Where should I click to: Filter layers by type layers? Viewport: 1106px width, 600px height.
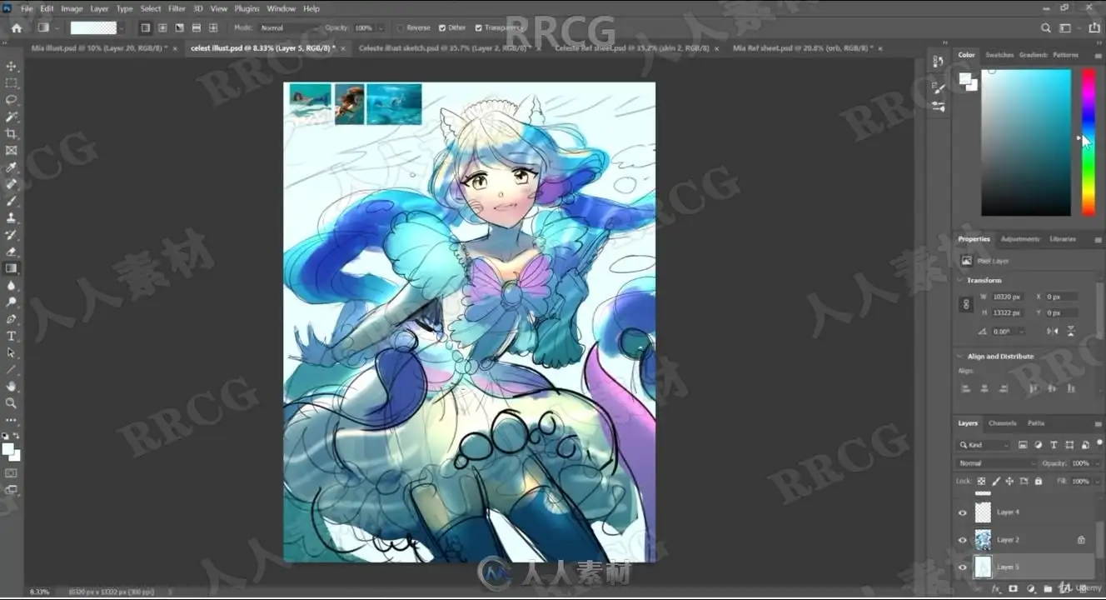(x=1054, y=445)
